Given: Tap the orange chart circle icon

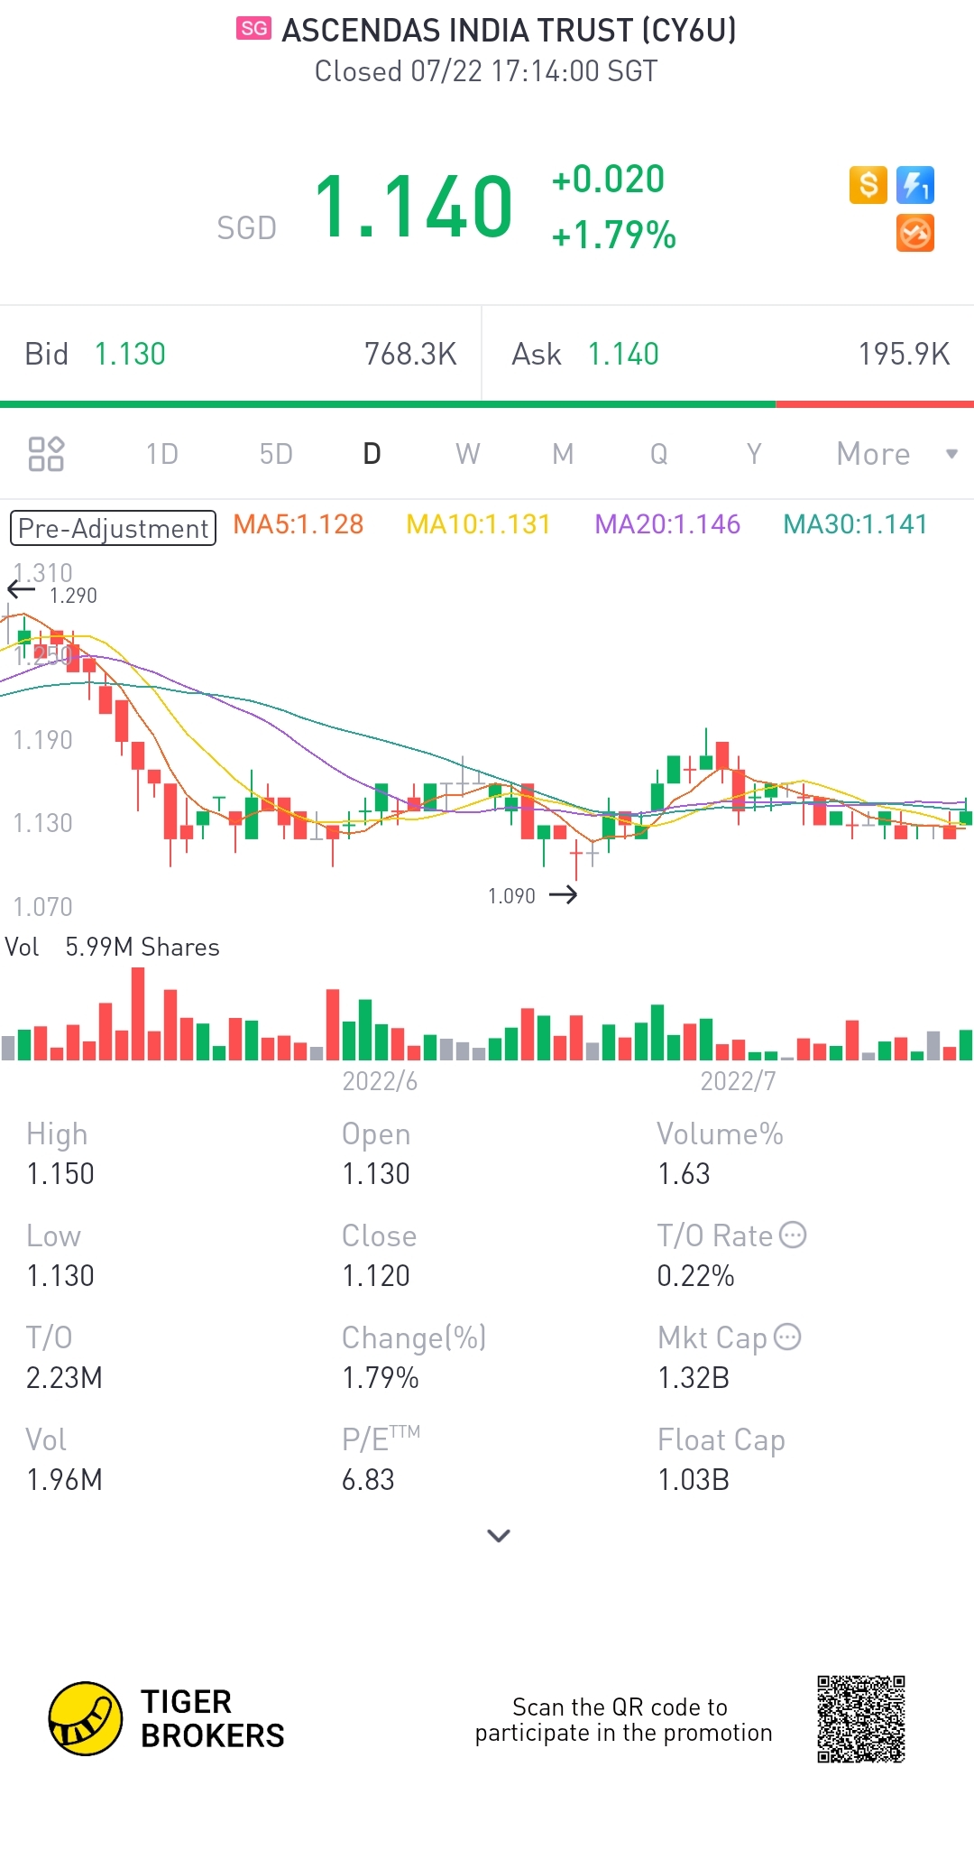Looking at the screenshot, I should click(915, 233).
